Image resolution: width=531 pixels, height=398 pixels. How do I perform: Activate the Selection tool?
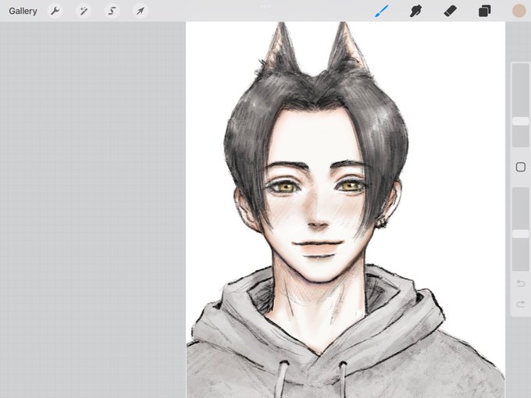pos(112,11)
